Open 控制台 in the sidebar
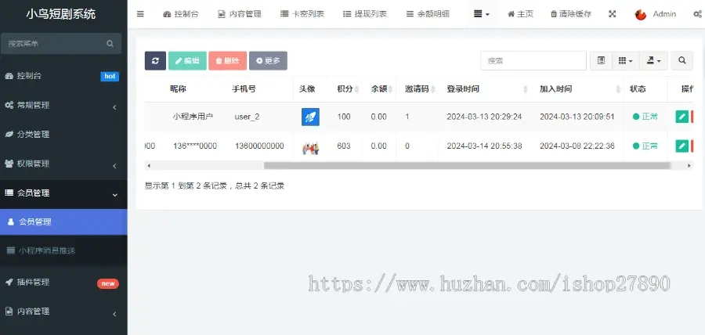The height and width of the screenshot is (335, 705). (x=63, y=76)
